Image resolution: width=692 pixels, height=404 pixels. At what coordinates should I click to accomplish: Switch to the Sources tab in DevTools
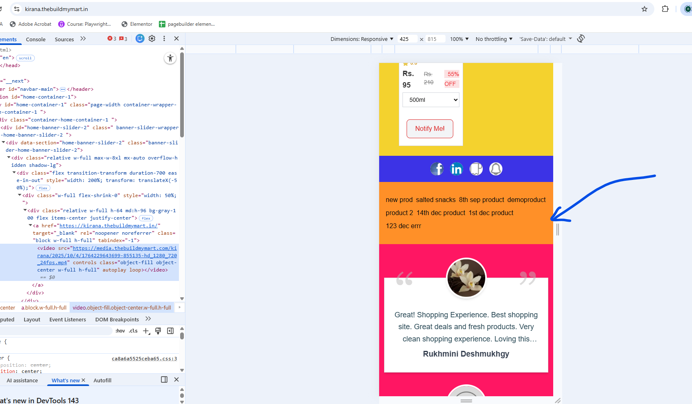64,39
